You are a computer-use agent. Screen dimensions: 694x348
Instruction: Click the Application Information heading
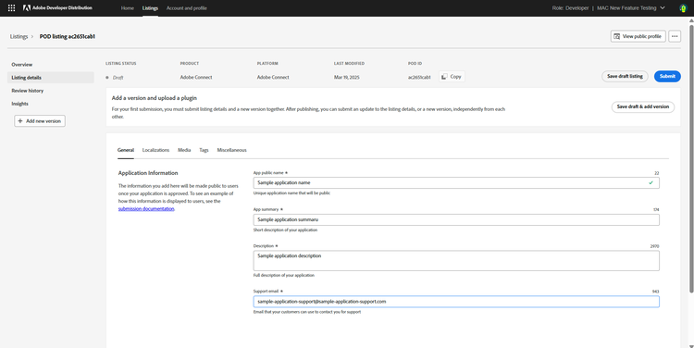pyautogui.click(x=148, y=173)
